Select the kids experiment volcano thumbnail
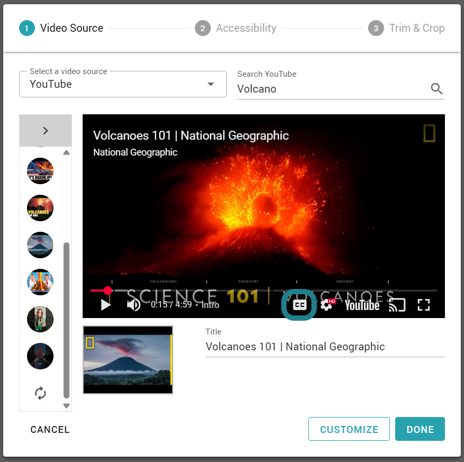This screenshot has width=464, height=462. [x=40, y=282]
